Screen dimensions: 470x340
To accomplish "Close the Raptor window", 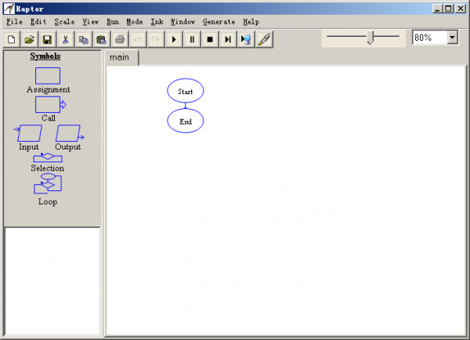I will [x=460, y=9].
